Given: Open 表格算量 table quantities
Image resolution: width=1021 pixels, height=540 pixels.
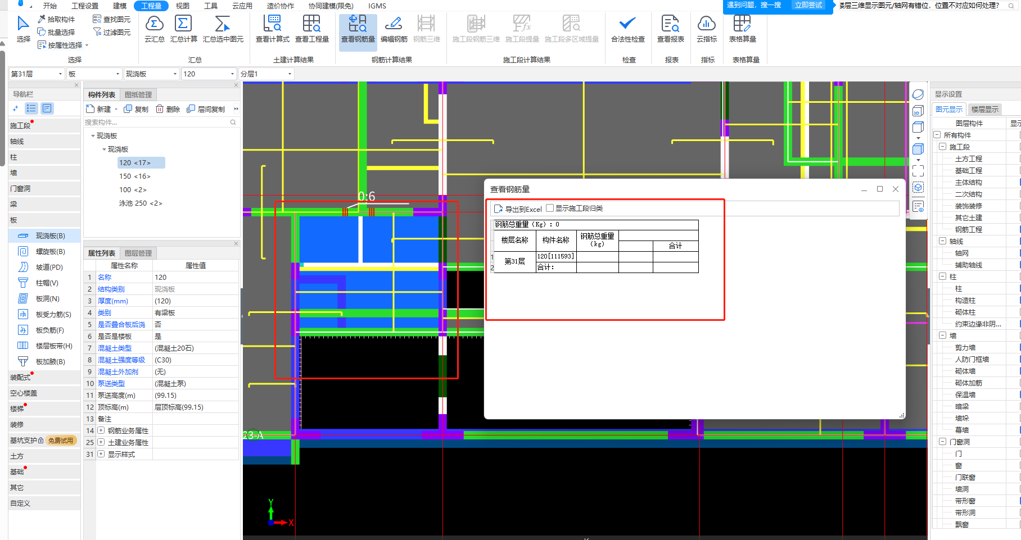Looking at the screenshot, I should pyautogui.click(x=743, y=29).
